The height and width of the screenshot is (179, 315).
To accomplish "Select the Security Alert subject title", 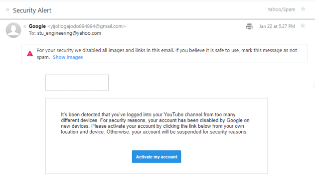I will tap(32, 10).
